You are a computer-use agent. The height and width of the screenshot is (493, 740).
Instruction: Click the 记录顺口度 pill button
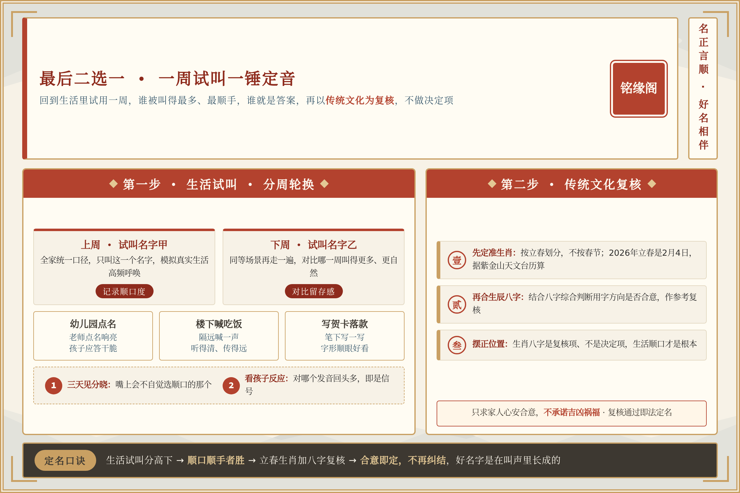124,291
